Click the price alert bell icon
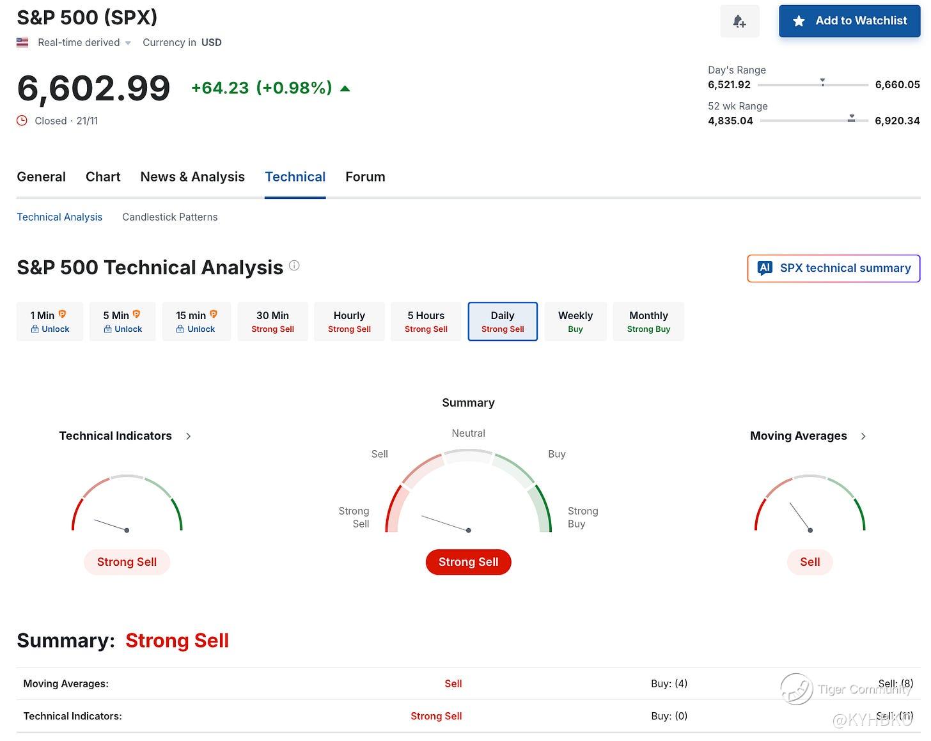 point(739,21)
